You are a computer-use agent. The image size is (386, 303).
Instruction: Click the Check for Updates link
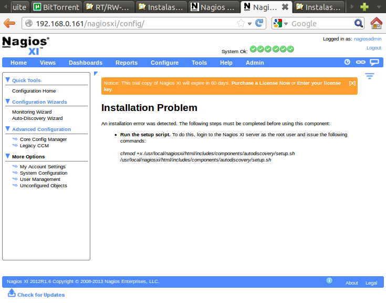pos(41,295)
